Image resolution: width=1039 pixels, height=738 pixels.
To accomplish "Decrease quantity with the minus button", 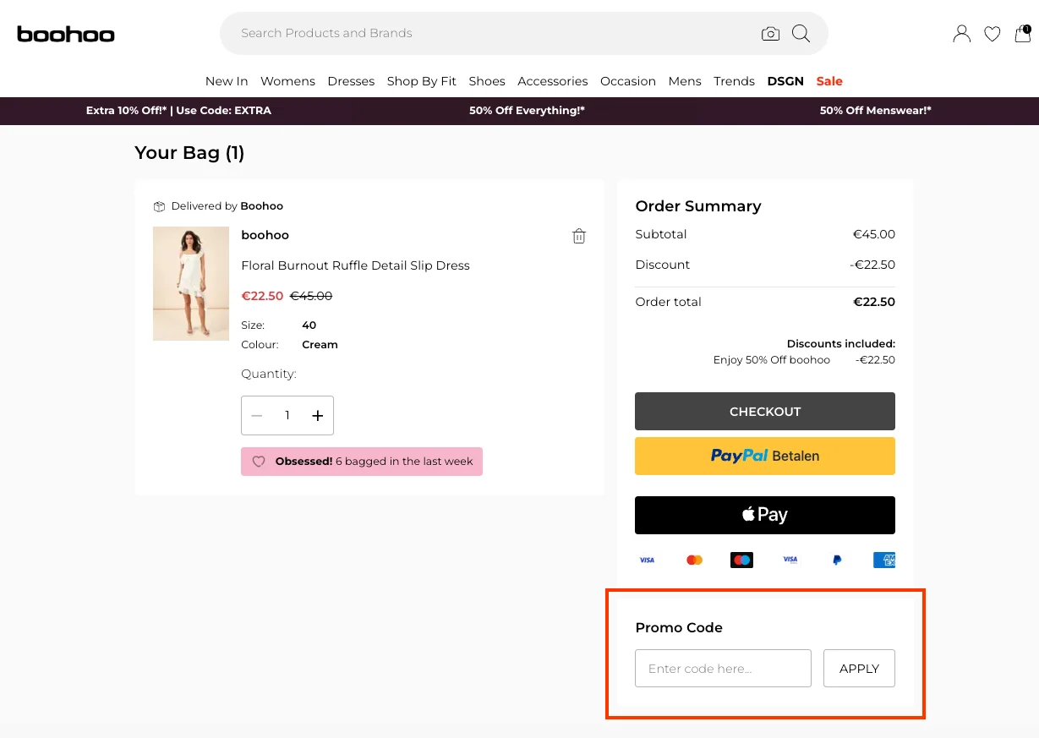I will pos(257,415).
